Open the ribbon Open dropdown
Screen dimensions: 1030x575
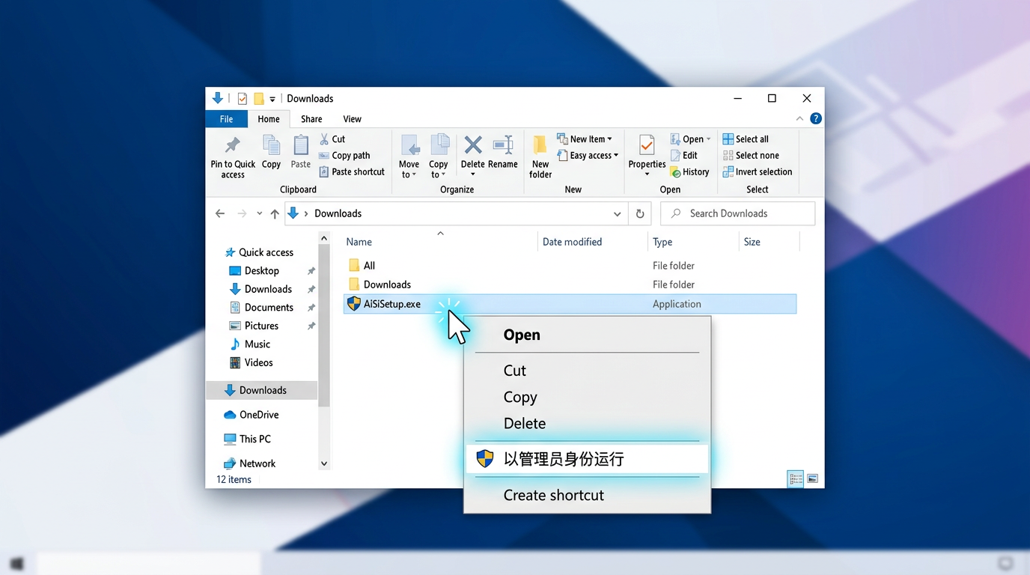tap(690, 139)
